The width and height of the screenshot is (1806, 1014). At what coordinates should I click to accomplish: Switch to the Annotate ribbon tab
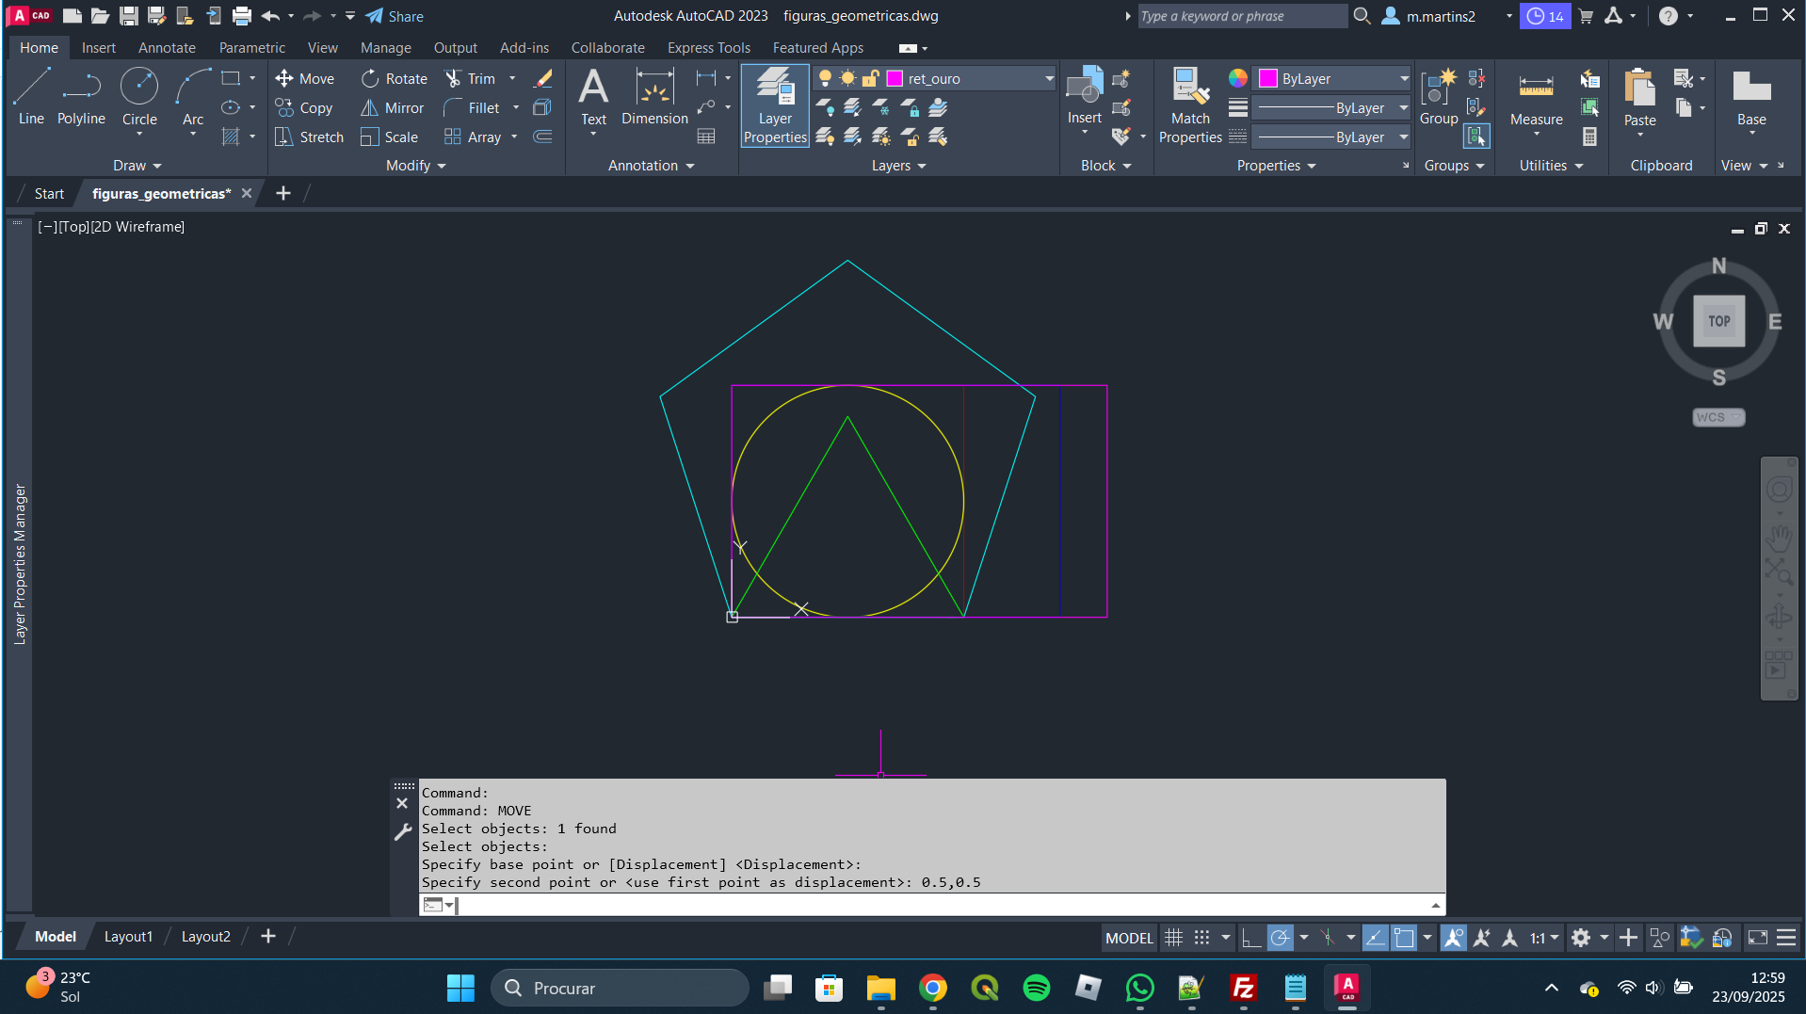pos(167,48)
